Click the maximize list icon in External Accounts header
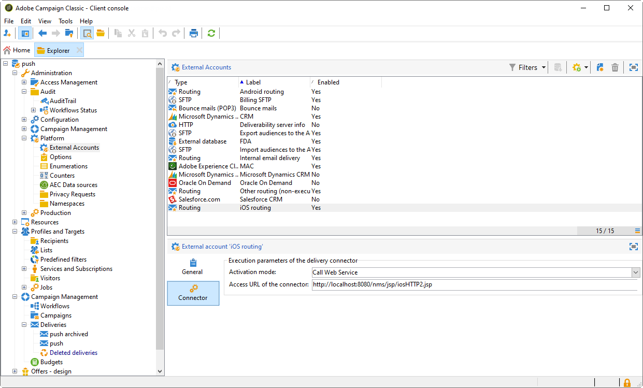Image resolution: width=643 pixels, height=388 pixels. click(633, 67)
